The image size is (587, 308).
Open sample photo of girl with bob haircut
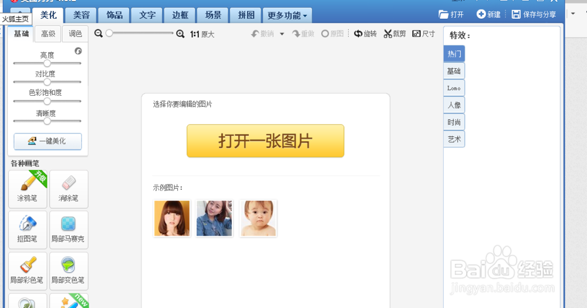172,219
